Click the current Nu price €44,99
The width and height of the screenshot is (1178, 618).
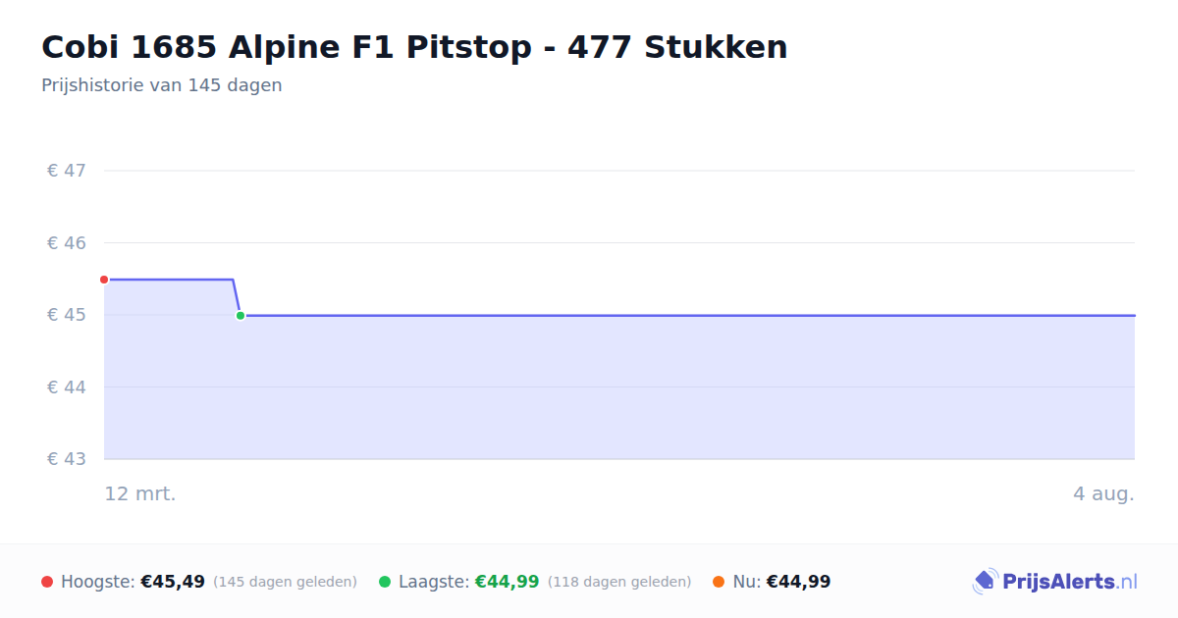[798, 582]
